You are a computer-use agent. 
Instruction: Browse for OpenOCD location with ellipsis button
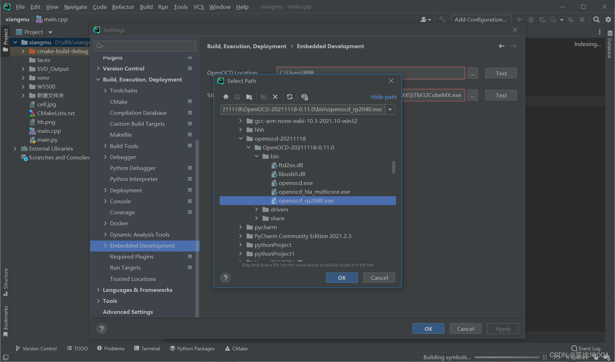click(472, 73)
